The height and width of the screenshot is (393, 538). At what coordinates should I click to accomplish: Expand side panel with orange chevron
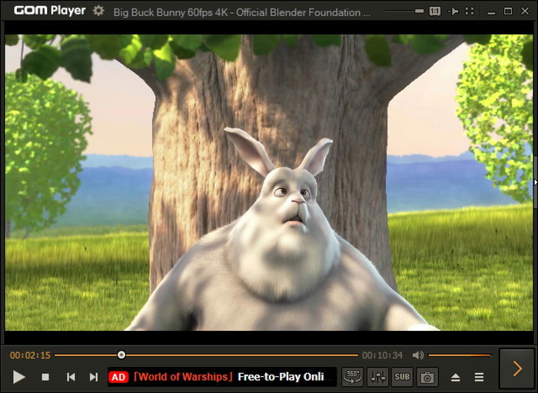[x=516, y=369]
